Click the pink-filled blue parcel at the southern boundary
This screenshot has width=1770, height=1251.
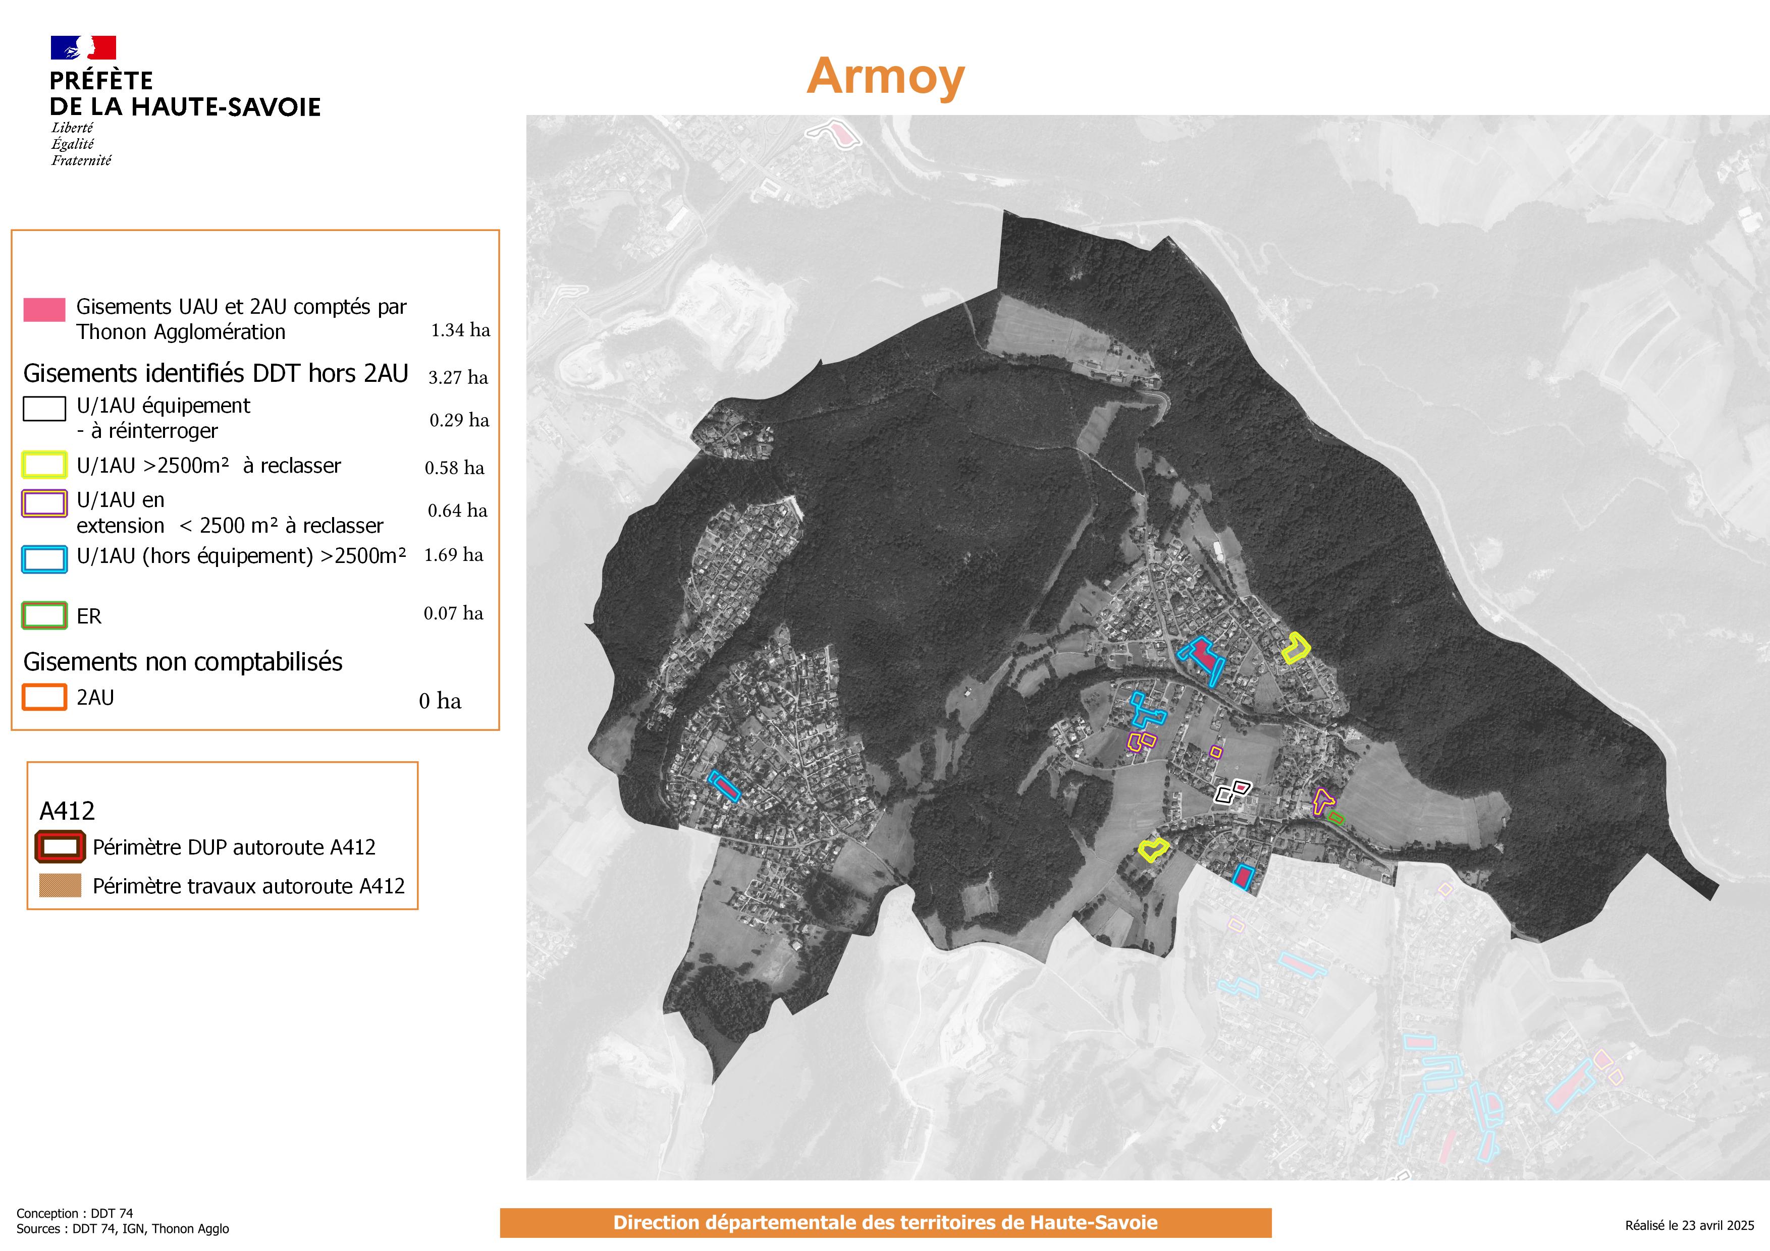1242,877
